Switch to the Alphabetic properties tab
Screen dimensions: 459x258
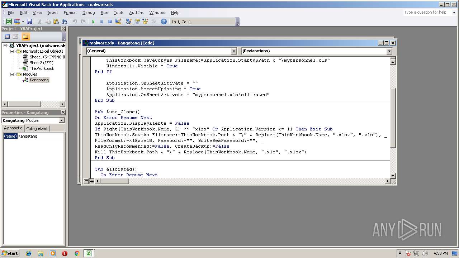[13, 128]
